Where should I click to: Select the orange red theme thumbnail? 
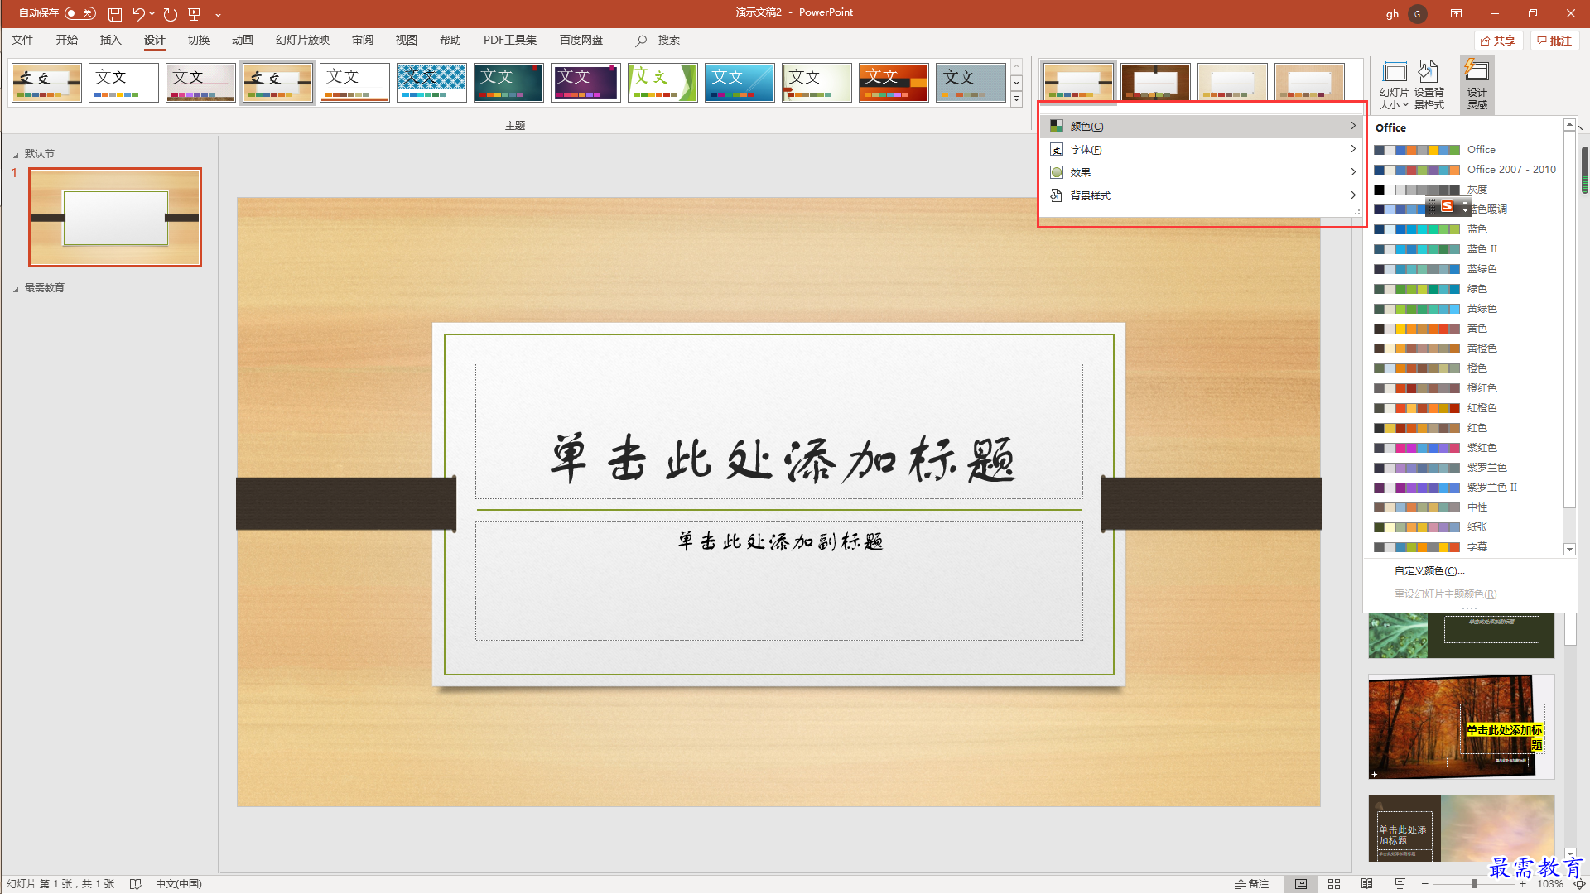coord(894,82)
